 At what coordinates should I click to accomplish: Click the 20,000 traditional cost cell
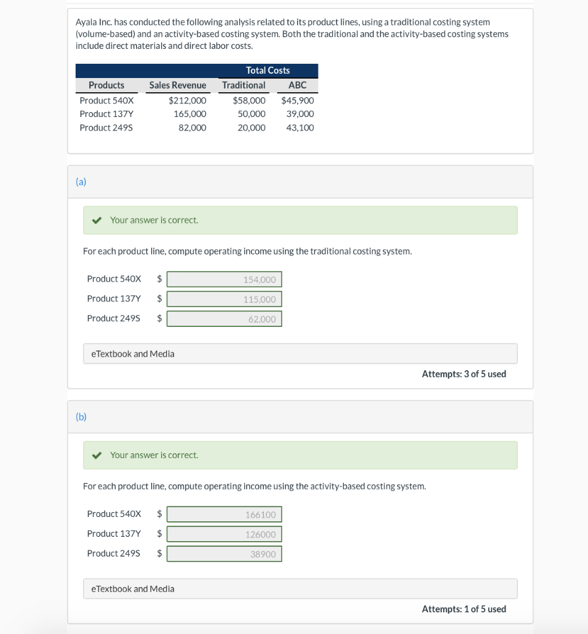point(252,128)
